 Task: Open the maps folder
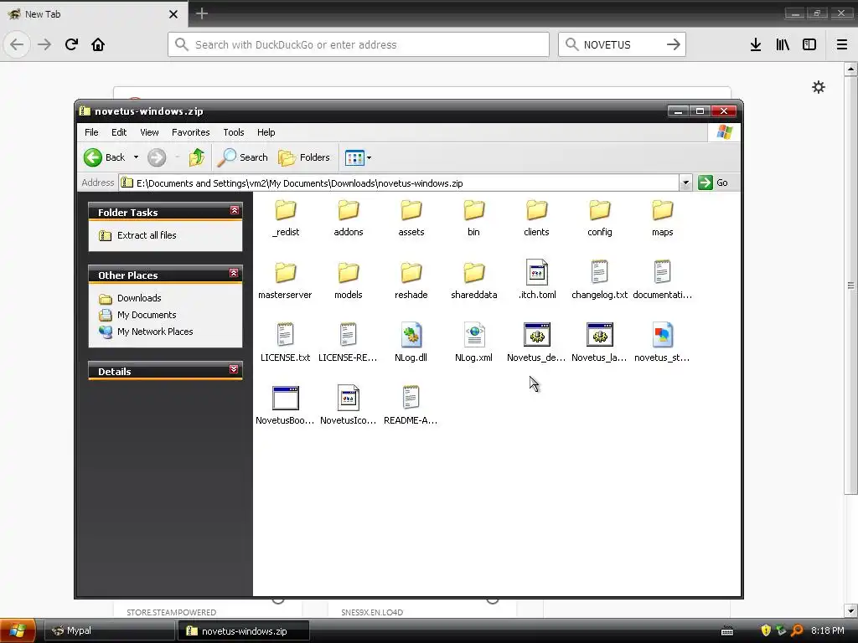coord(662,218)
